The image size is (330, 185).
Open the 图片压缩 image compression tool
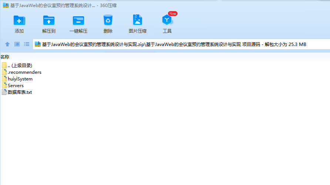tap(137, 20)
